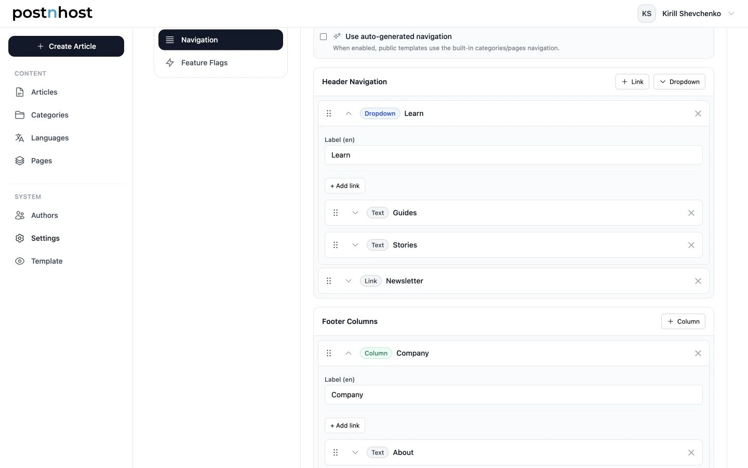The image size is (748, 468).
Task: Open Pages in the sidebar
Action: [66, 161]
